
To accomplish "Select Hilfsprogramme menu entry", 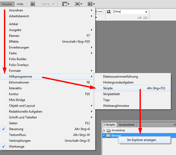I will (47, 77).
